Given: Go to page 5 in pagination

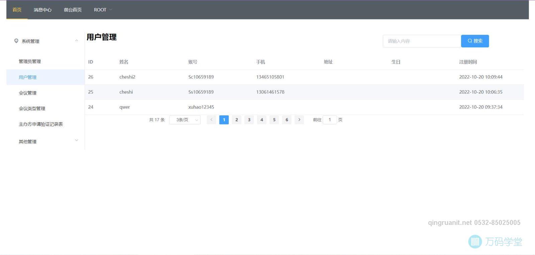Looking at the screenshot, I should (x=274, y=120).
